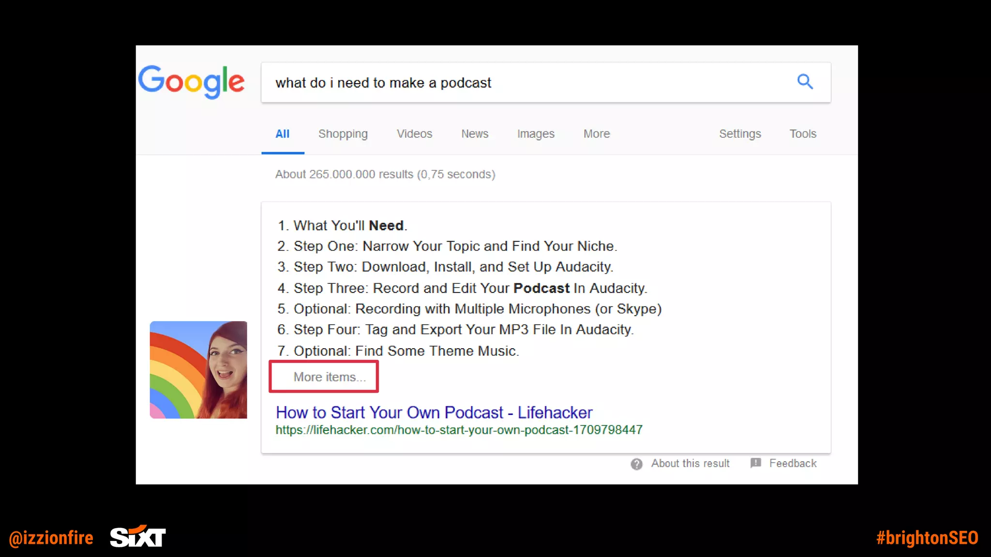This screenshot has height=557, width=991.
Task: Click the SIXT logo
Action: point(138,537)
